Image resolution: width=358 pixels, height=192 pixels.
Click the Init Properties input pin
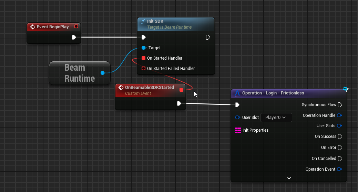click(x=238, y=130)
